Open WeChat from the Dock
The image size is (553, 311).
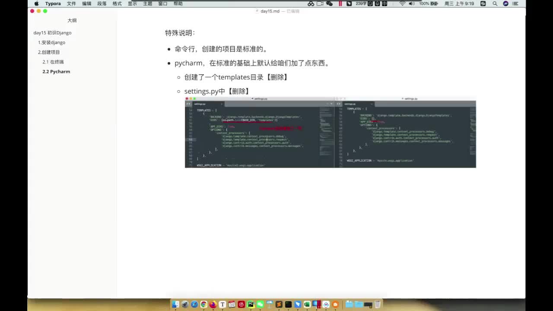pyautogui.click(x=260, y=305)
